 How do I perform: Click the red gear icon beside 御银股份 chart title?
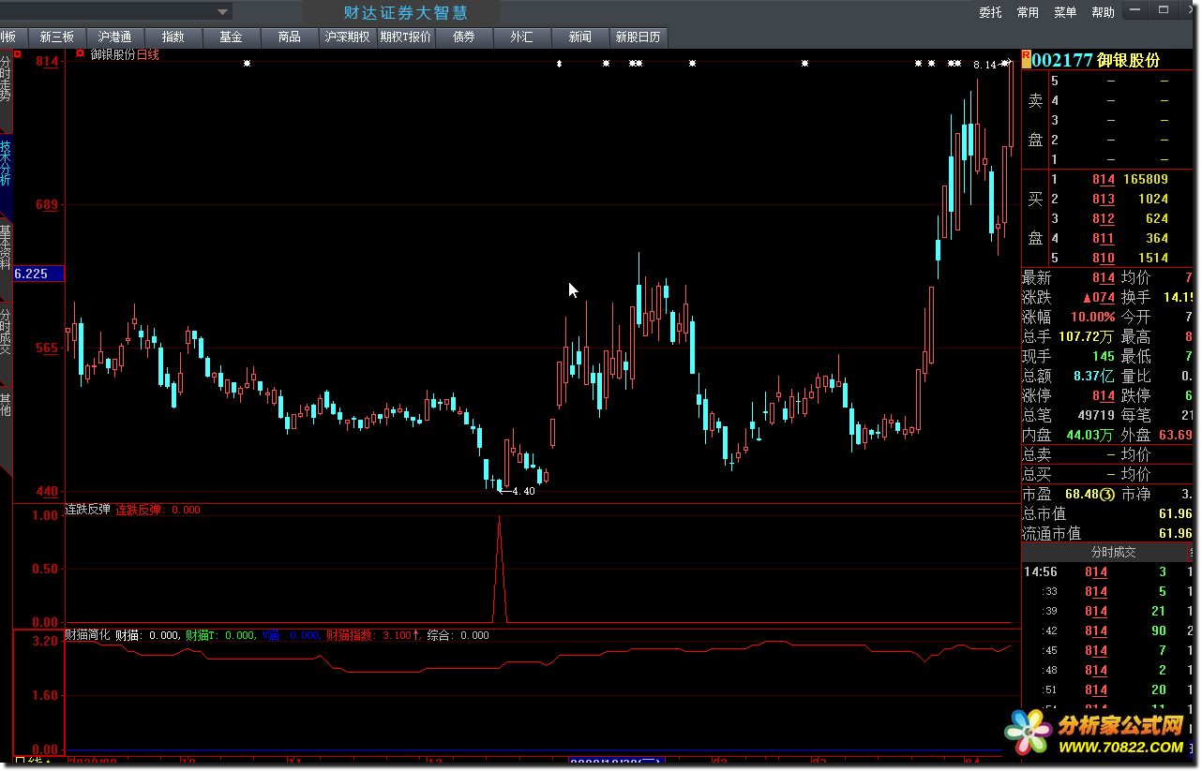pos(80,54)
